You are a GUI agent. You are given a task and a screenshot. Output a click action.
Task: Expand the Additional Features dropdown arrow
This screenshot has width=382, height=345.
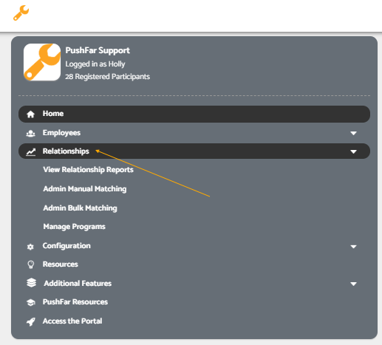click(x=353, y=284)
